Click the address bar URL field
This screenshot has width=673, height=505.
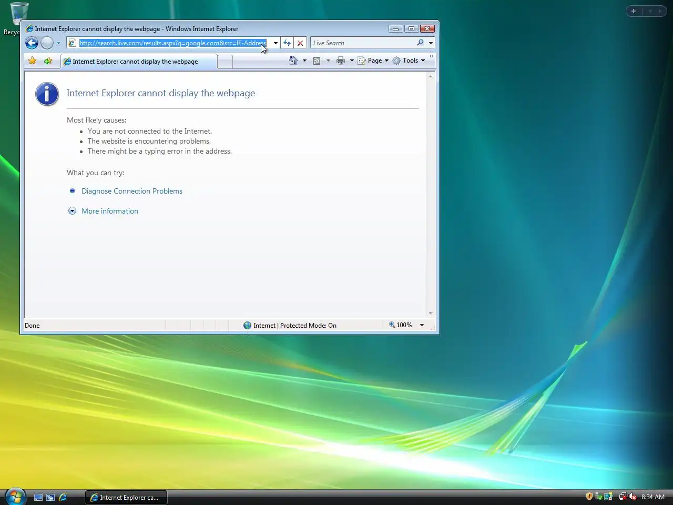(x=173, y=43)
